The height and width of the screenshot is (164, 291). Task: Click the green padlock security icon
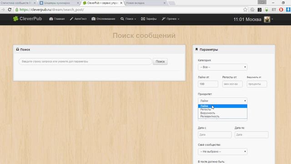coord(17,10)
